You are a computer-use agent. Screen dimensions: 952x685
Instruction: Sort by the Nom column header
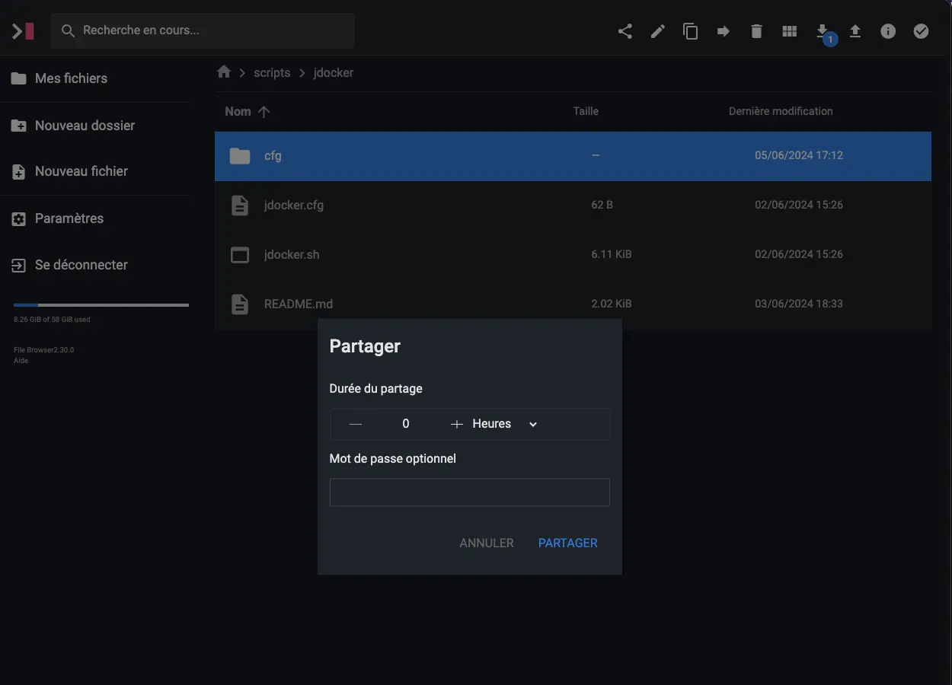click(238, 111)
